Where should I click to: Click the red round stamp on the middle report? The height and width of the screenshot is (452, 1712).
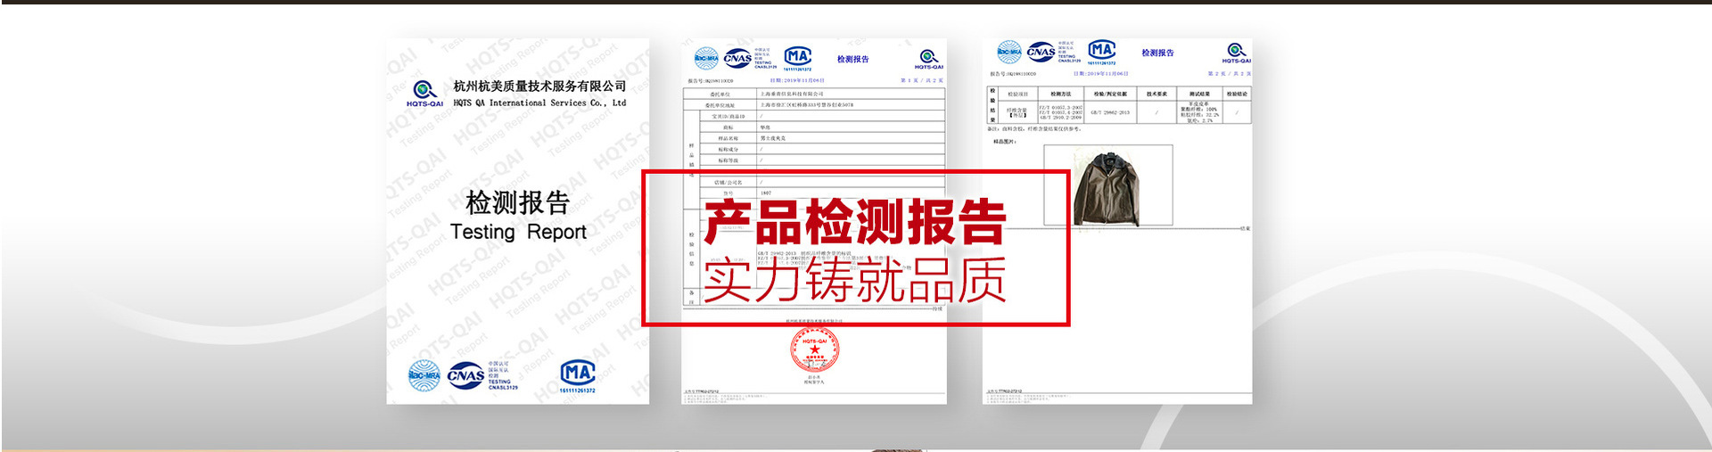tap(814, 350)
